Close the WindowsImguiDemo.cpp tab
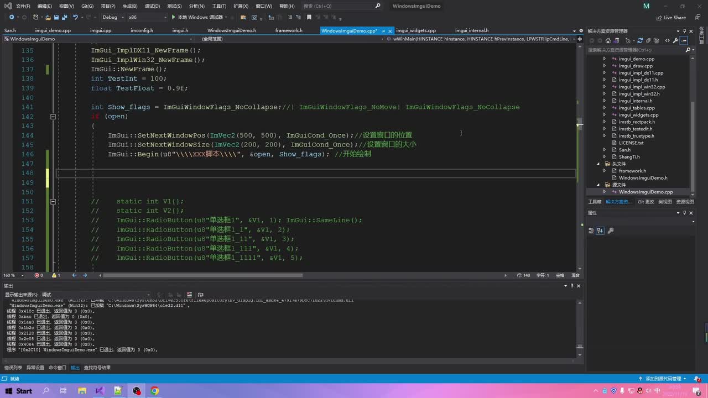The height and width of the screenshot is (398, 708). point(390,31)
